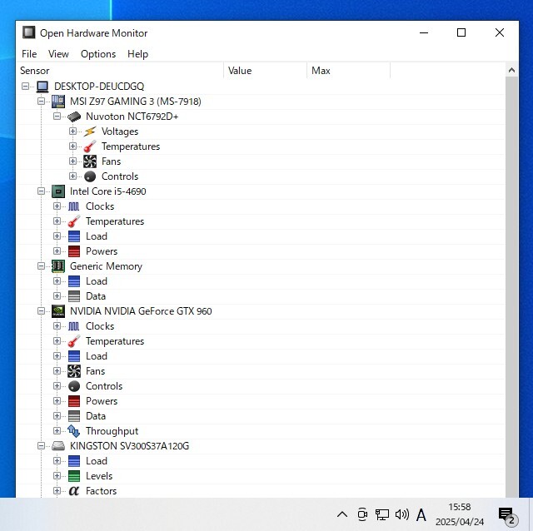The image size is (533, 531).
Task: Open the Help menu
Action: [137, 54]
